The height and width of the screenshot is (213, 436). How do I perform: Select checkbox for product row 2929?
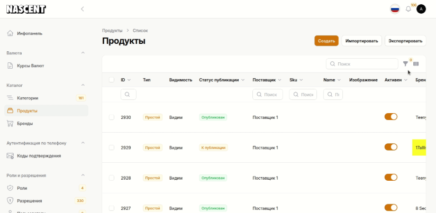click(111, 147)
